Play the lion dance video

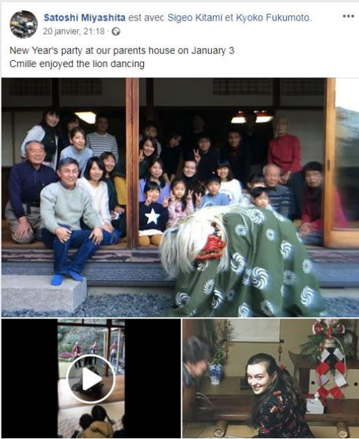(91, 379)
